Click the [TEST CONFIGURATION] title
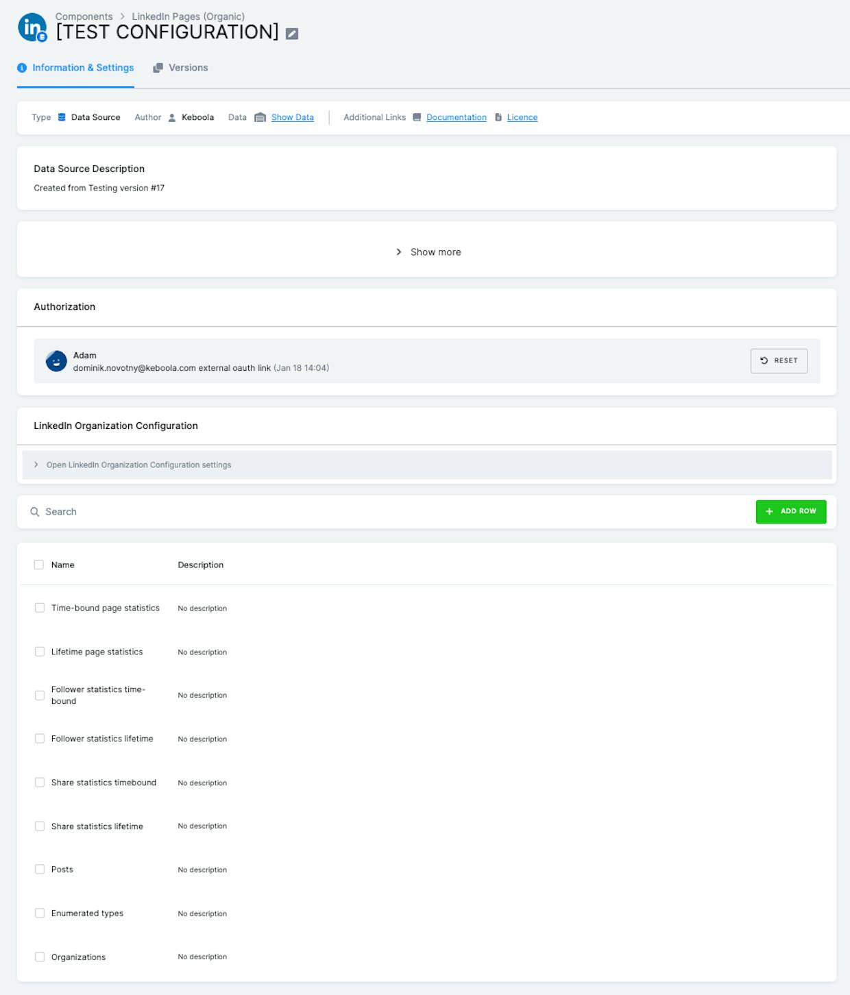Image resolution: width=850 pixels, height=995 pixels. click(x=167, y=32)
